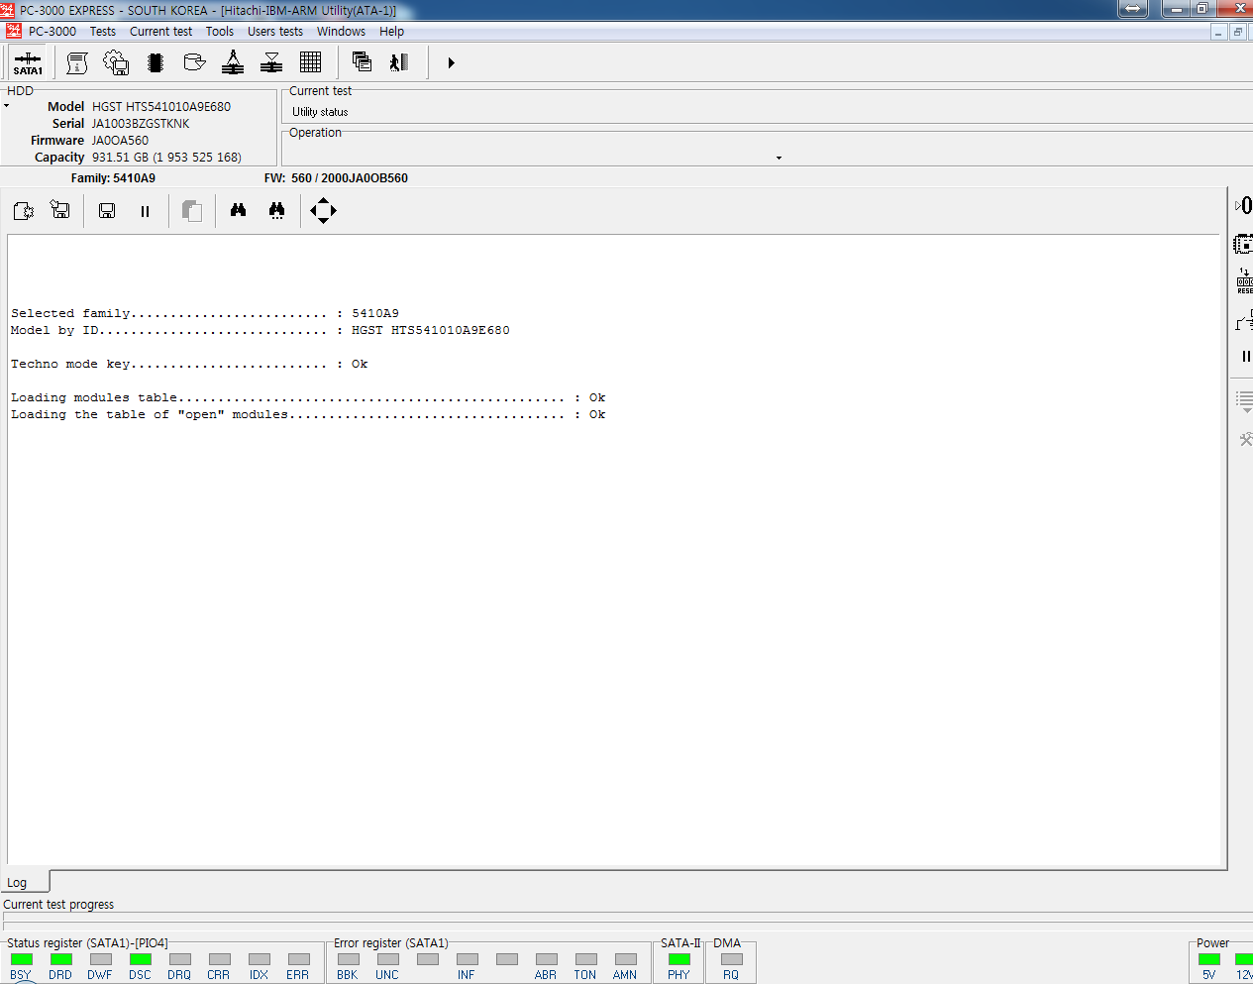Click the compass logical scan toolbar icon

(233, 62)
